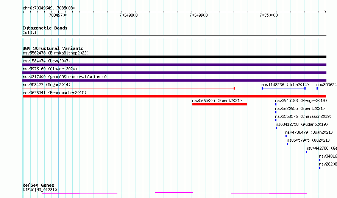Click the purple bar under esv1584074
Viewport: 337px width, 198px height.
tap(174, 65)
